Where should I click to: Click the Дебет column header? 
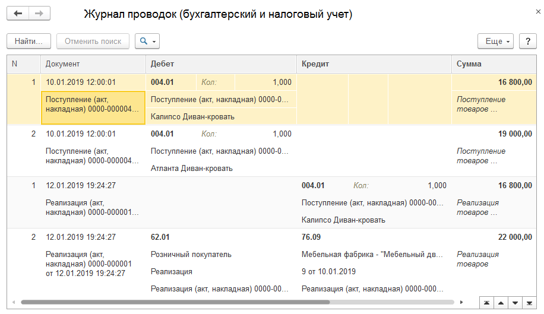[221, 64]
